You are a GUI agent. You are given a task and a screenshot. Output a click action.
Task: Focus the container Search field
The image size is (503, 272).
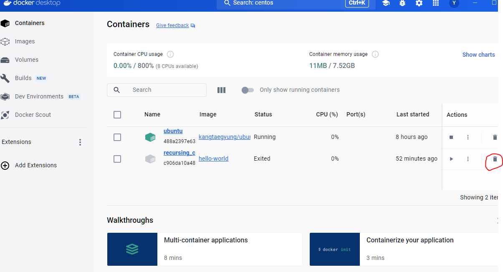click(157, 90)
